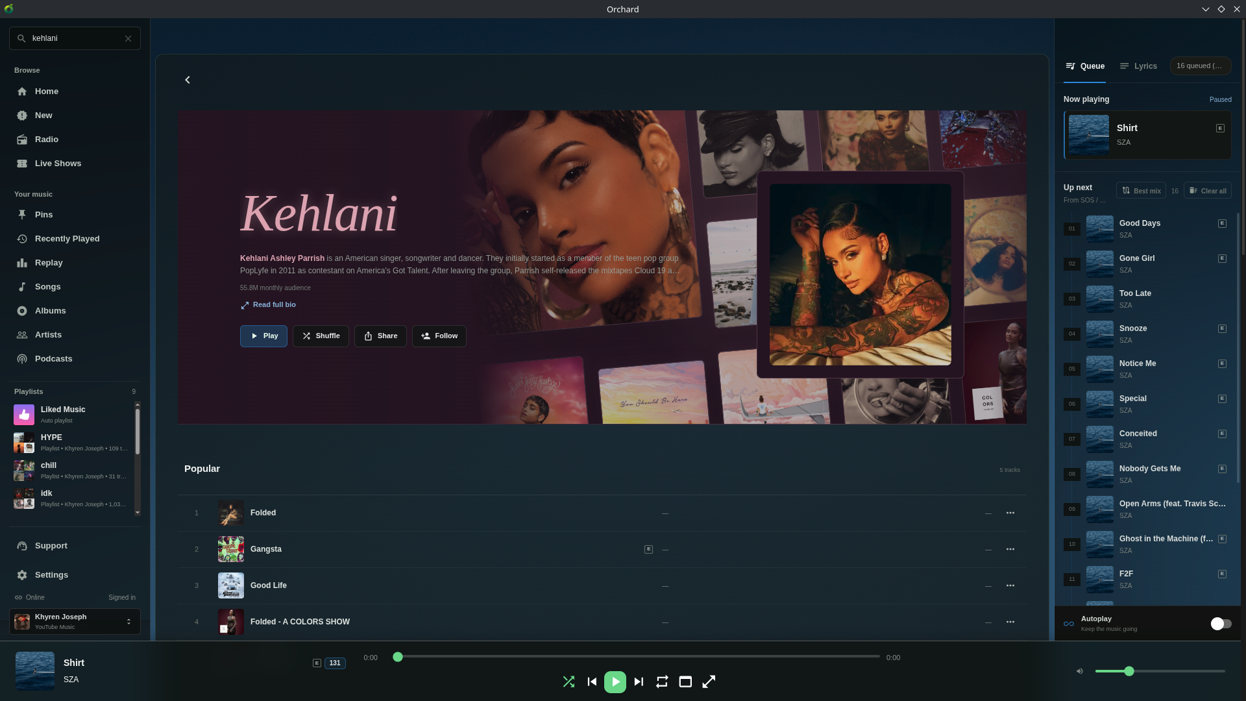
Task: Toggle Autoplay switch on
Action: click(1221, 624)
